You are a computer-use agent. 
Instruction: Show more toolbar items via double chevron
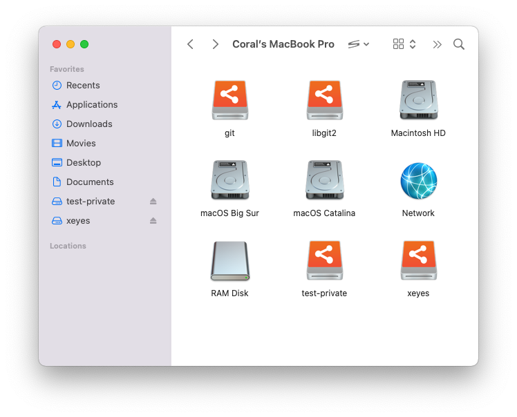[x=438, y=44]
